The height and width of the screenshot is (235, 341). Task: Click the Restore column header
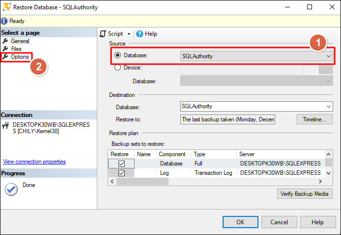(121, 154)
